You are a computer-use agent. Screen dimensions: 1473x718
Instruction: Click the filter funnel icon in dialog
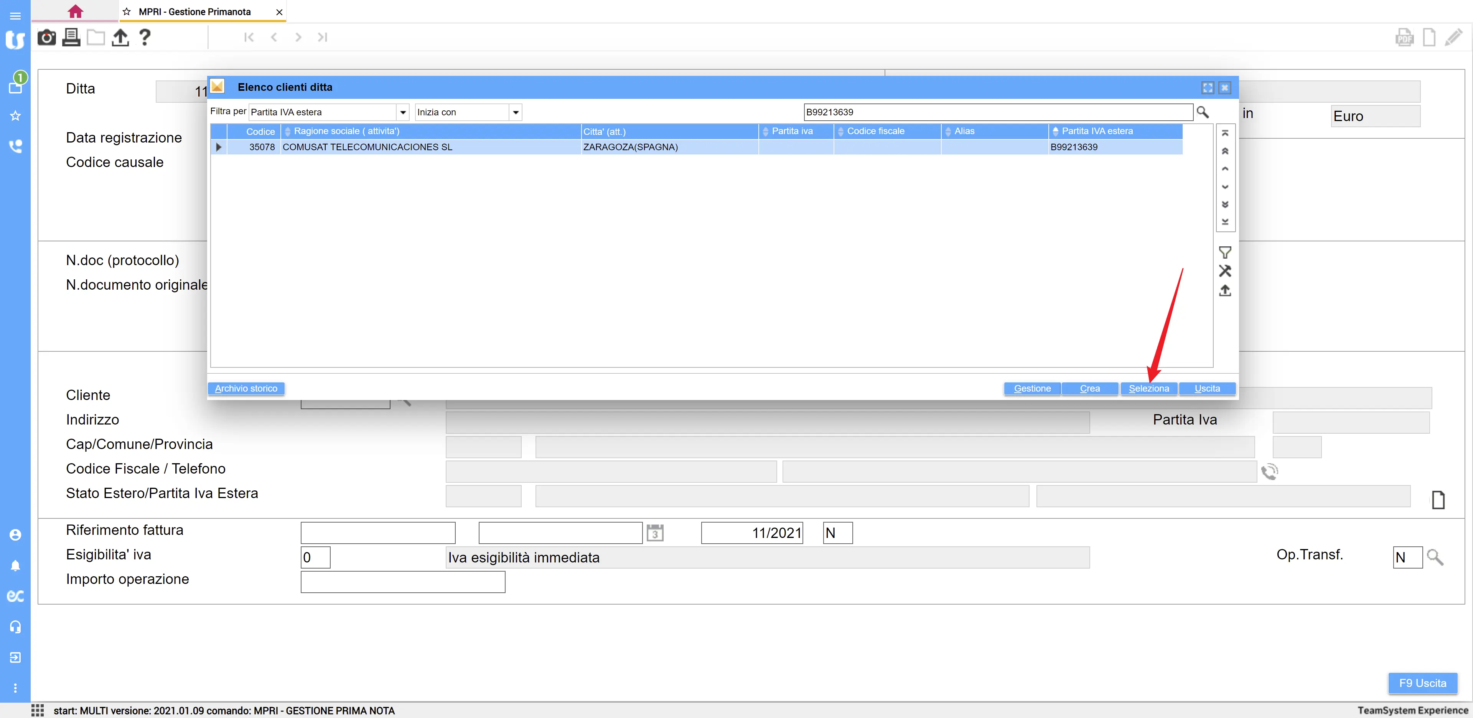pyautogui.click(x=1224, y=252)
